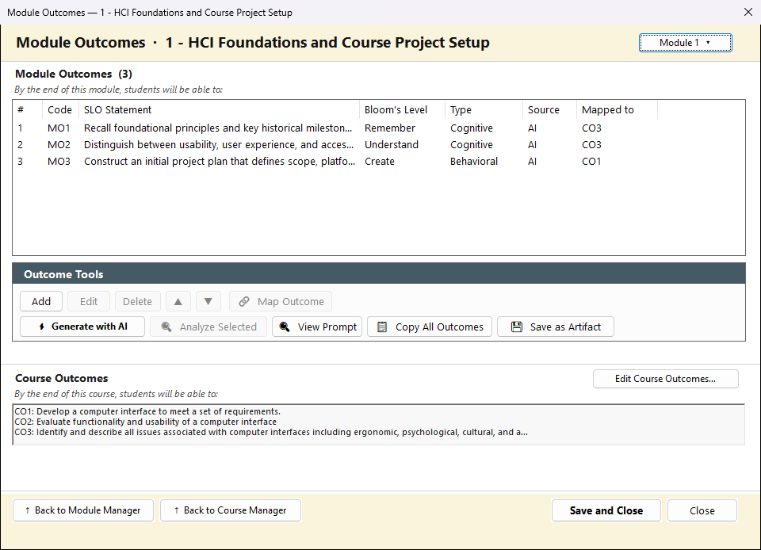761x550 pixels.
Task: Click the link icon on Map Outcome
Action: point(244,302)
